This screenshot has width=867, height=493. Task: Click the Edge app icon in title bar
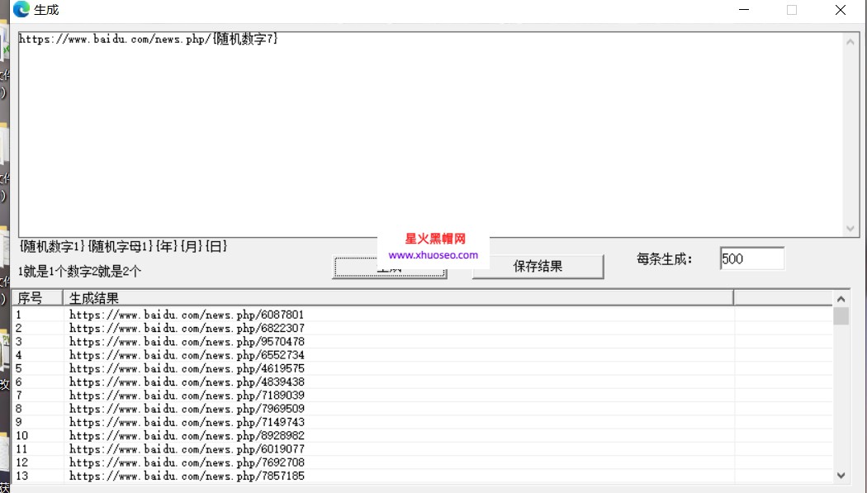coord(21,9)
